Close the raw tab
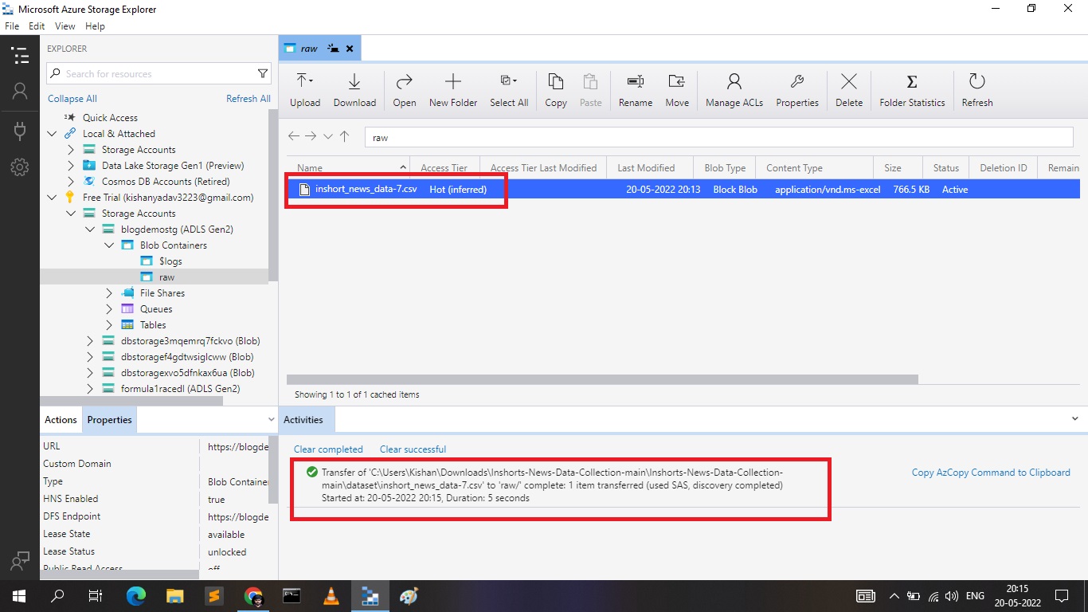 [350, 49]
